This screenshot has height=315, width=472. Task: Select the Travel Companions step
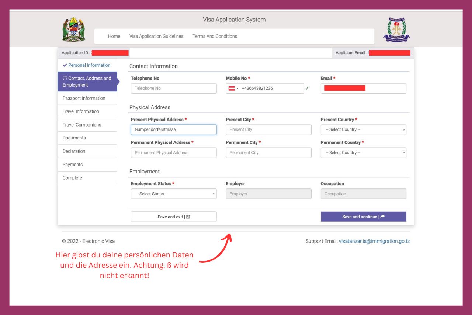click(x=87, y=125)
